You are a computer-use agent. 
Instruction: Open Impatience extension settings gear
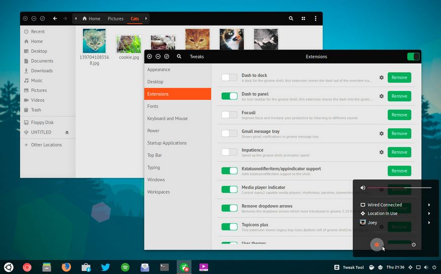pyautogui.click(x=381, y=152)
